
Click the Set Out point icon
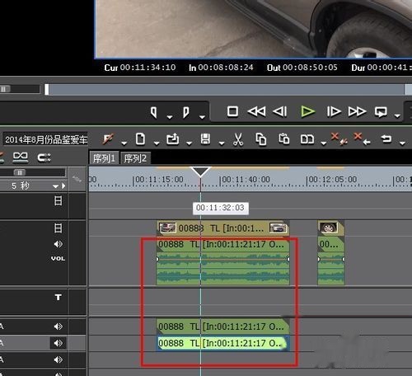click(x=186, y=112)
